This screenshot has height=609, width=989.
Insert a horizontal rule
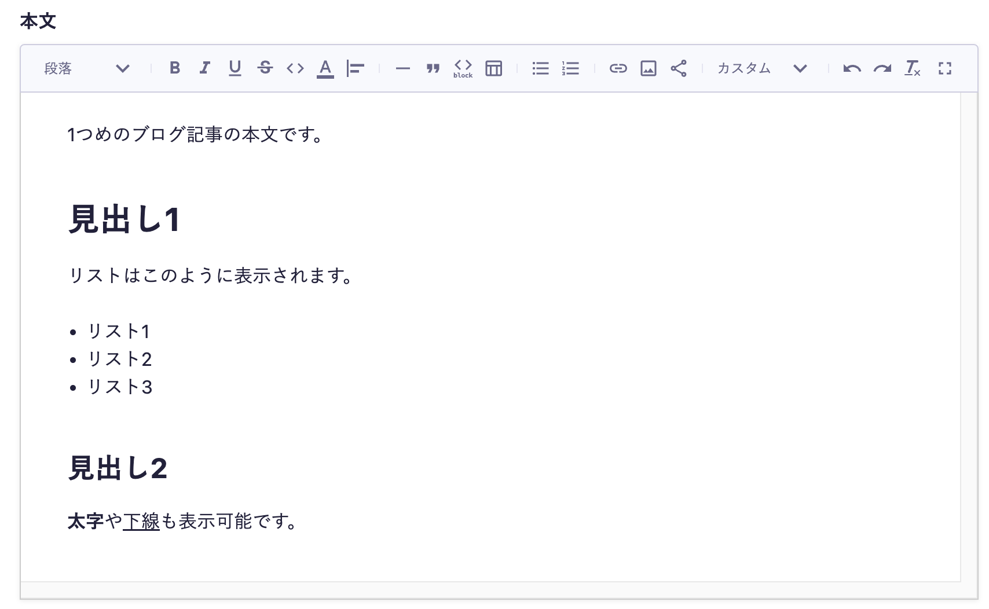402,68
